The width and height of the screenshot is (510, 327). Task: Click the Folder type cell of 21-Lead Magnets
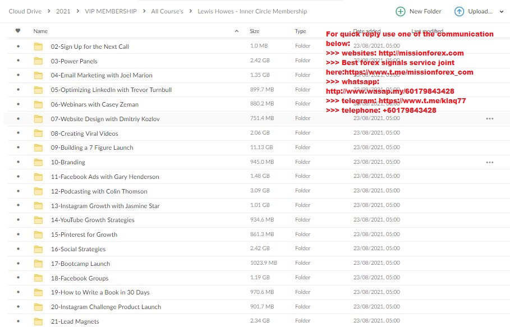(x=303, y=321)
